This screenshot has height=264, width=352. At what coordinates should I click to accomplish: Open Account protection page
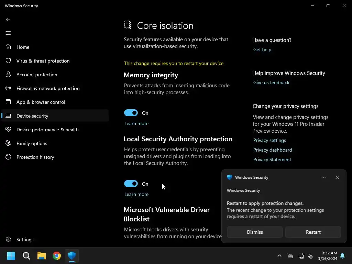click(x=37, y=75)
